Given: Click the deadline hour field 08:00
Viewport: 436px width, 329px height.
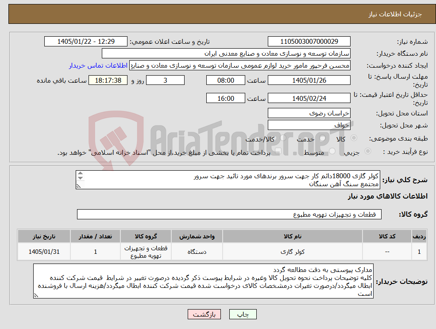Looking at the screenshot, I should click(225, 80).
